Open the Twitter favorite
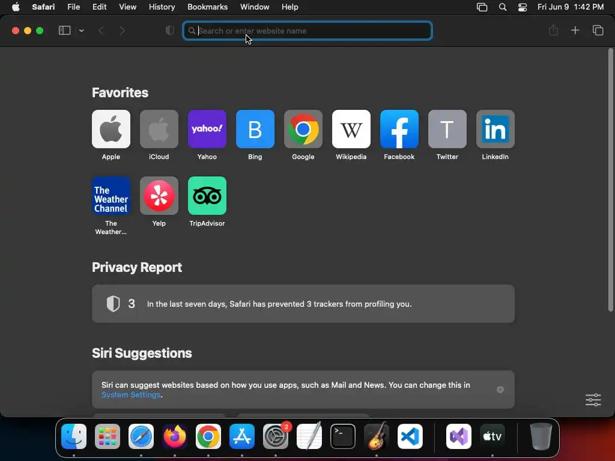Viewport: 615px width, 461px height. (447, 129)
